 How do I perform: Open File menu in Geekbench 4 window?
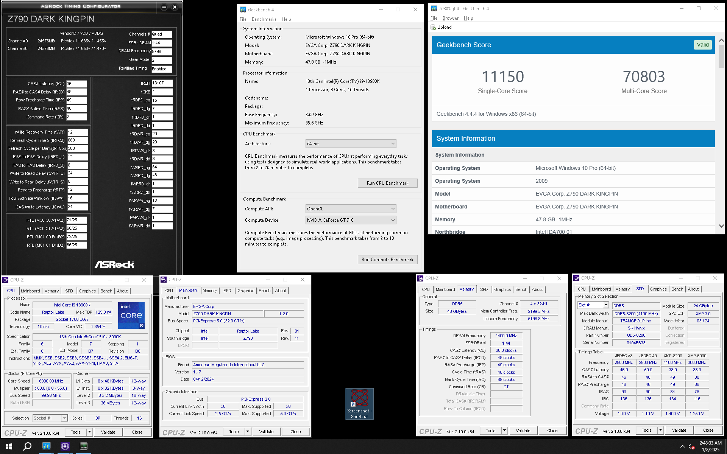point(243,19)
